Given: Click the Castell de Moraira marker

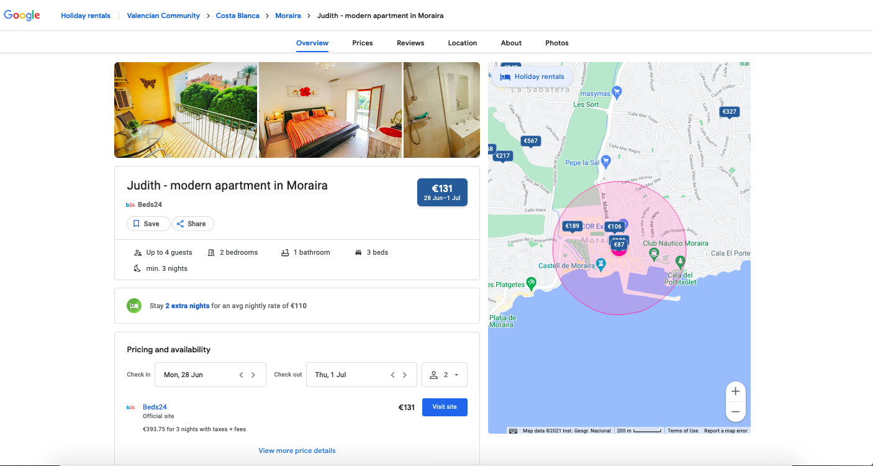Looking at the screenshot, I should point(601,265).
